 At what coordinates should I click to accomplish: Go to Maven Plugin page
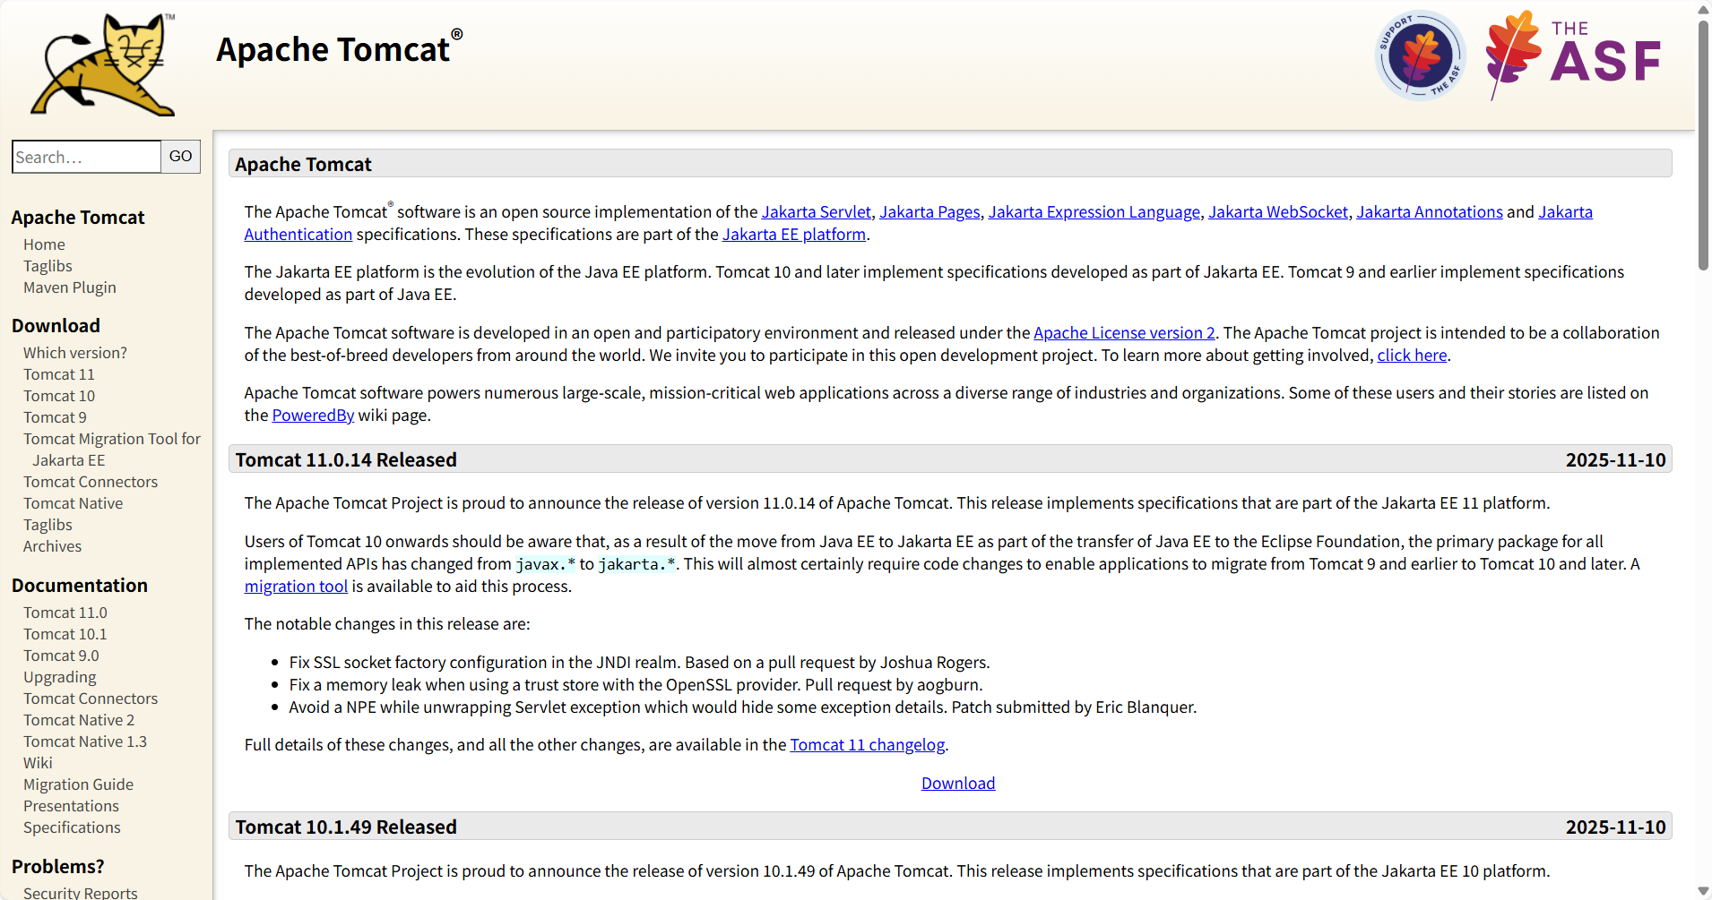click(x=70, y=287)
